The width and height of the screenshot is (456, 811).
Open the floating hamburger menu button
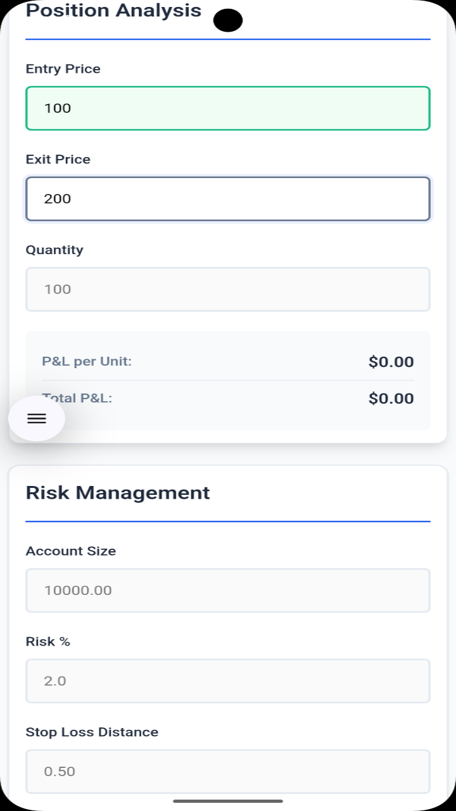37,418
